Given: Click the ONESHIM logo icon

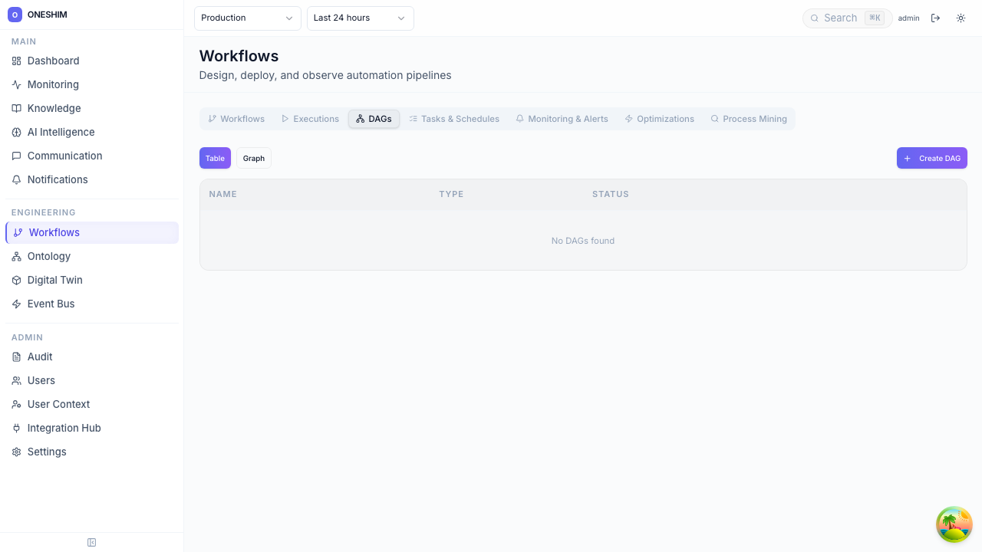Looking at the screenshot, I should coord(15,15).
